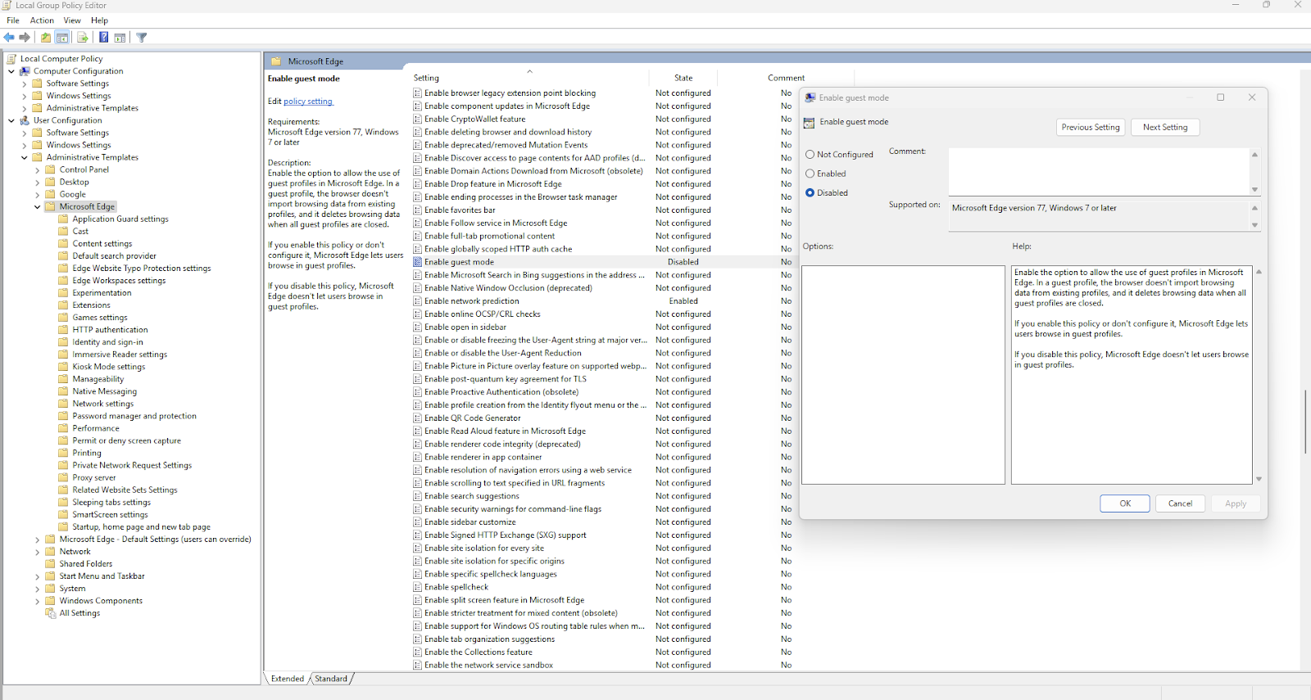
Task: Select the Enable sidebar customize row
Action: (x=601, y=522)
